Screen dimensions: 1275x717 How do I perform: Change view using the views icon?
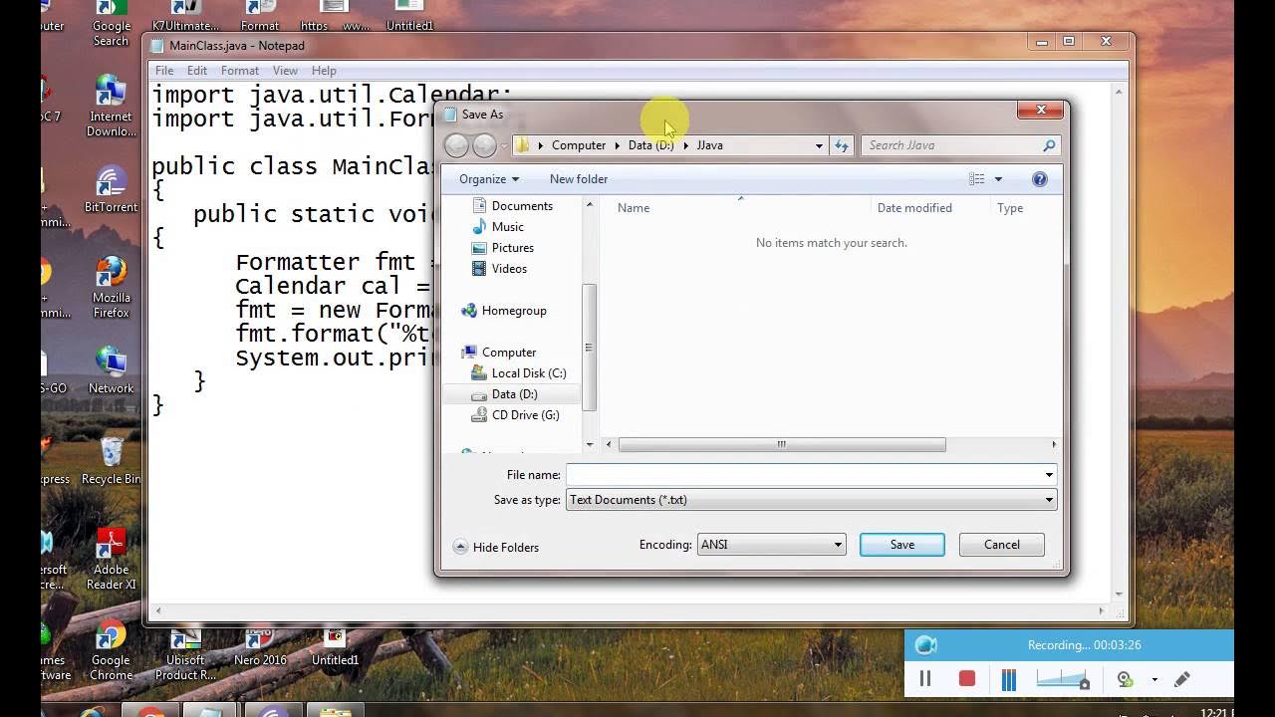(x=976, y=179)
